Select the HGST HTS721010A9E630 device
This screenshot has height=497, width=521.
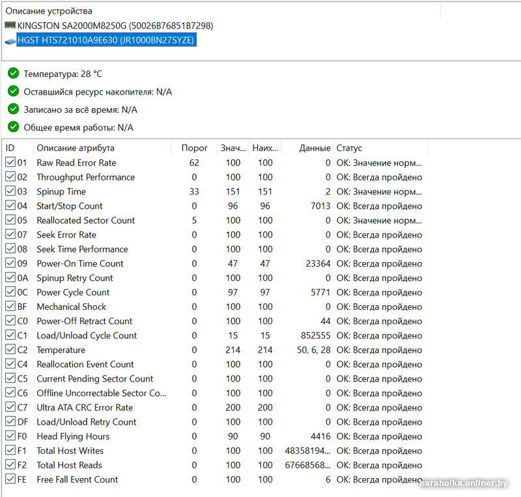[x=106, y=40]
